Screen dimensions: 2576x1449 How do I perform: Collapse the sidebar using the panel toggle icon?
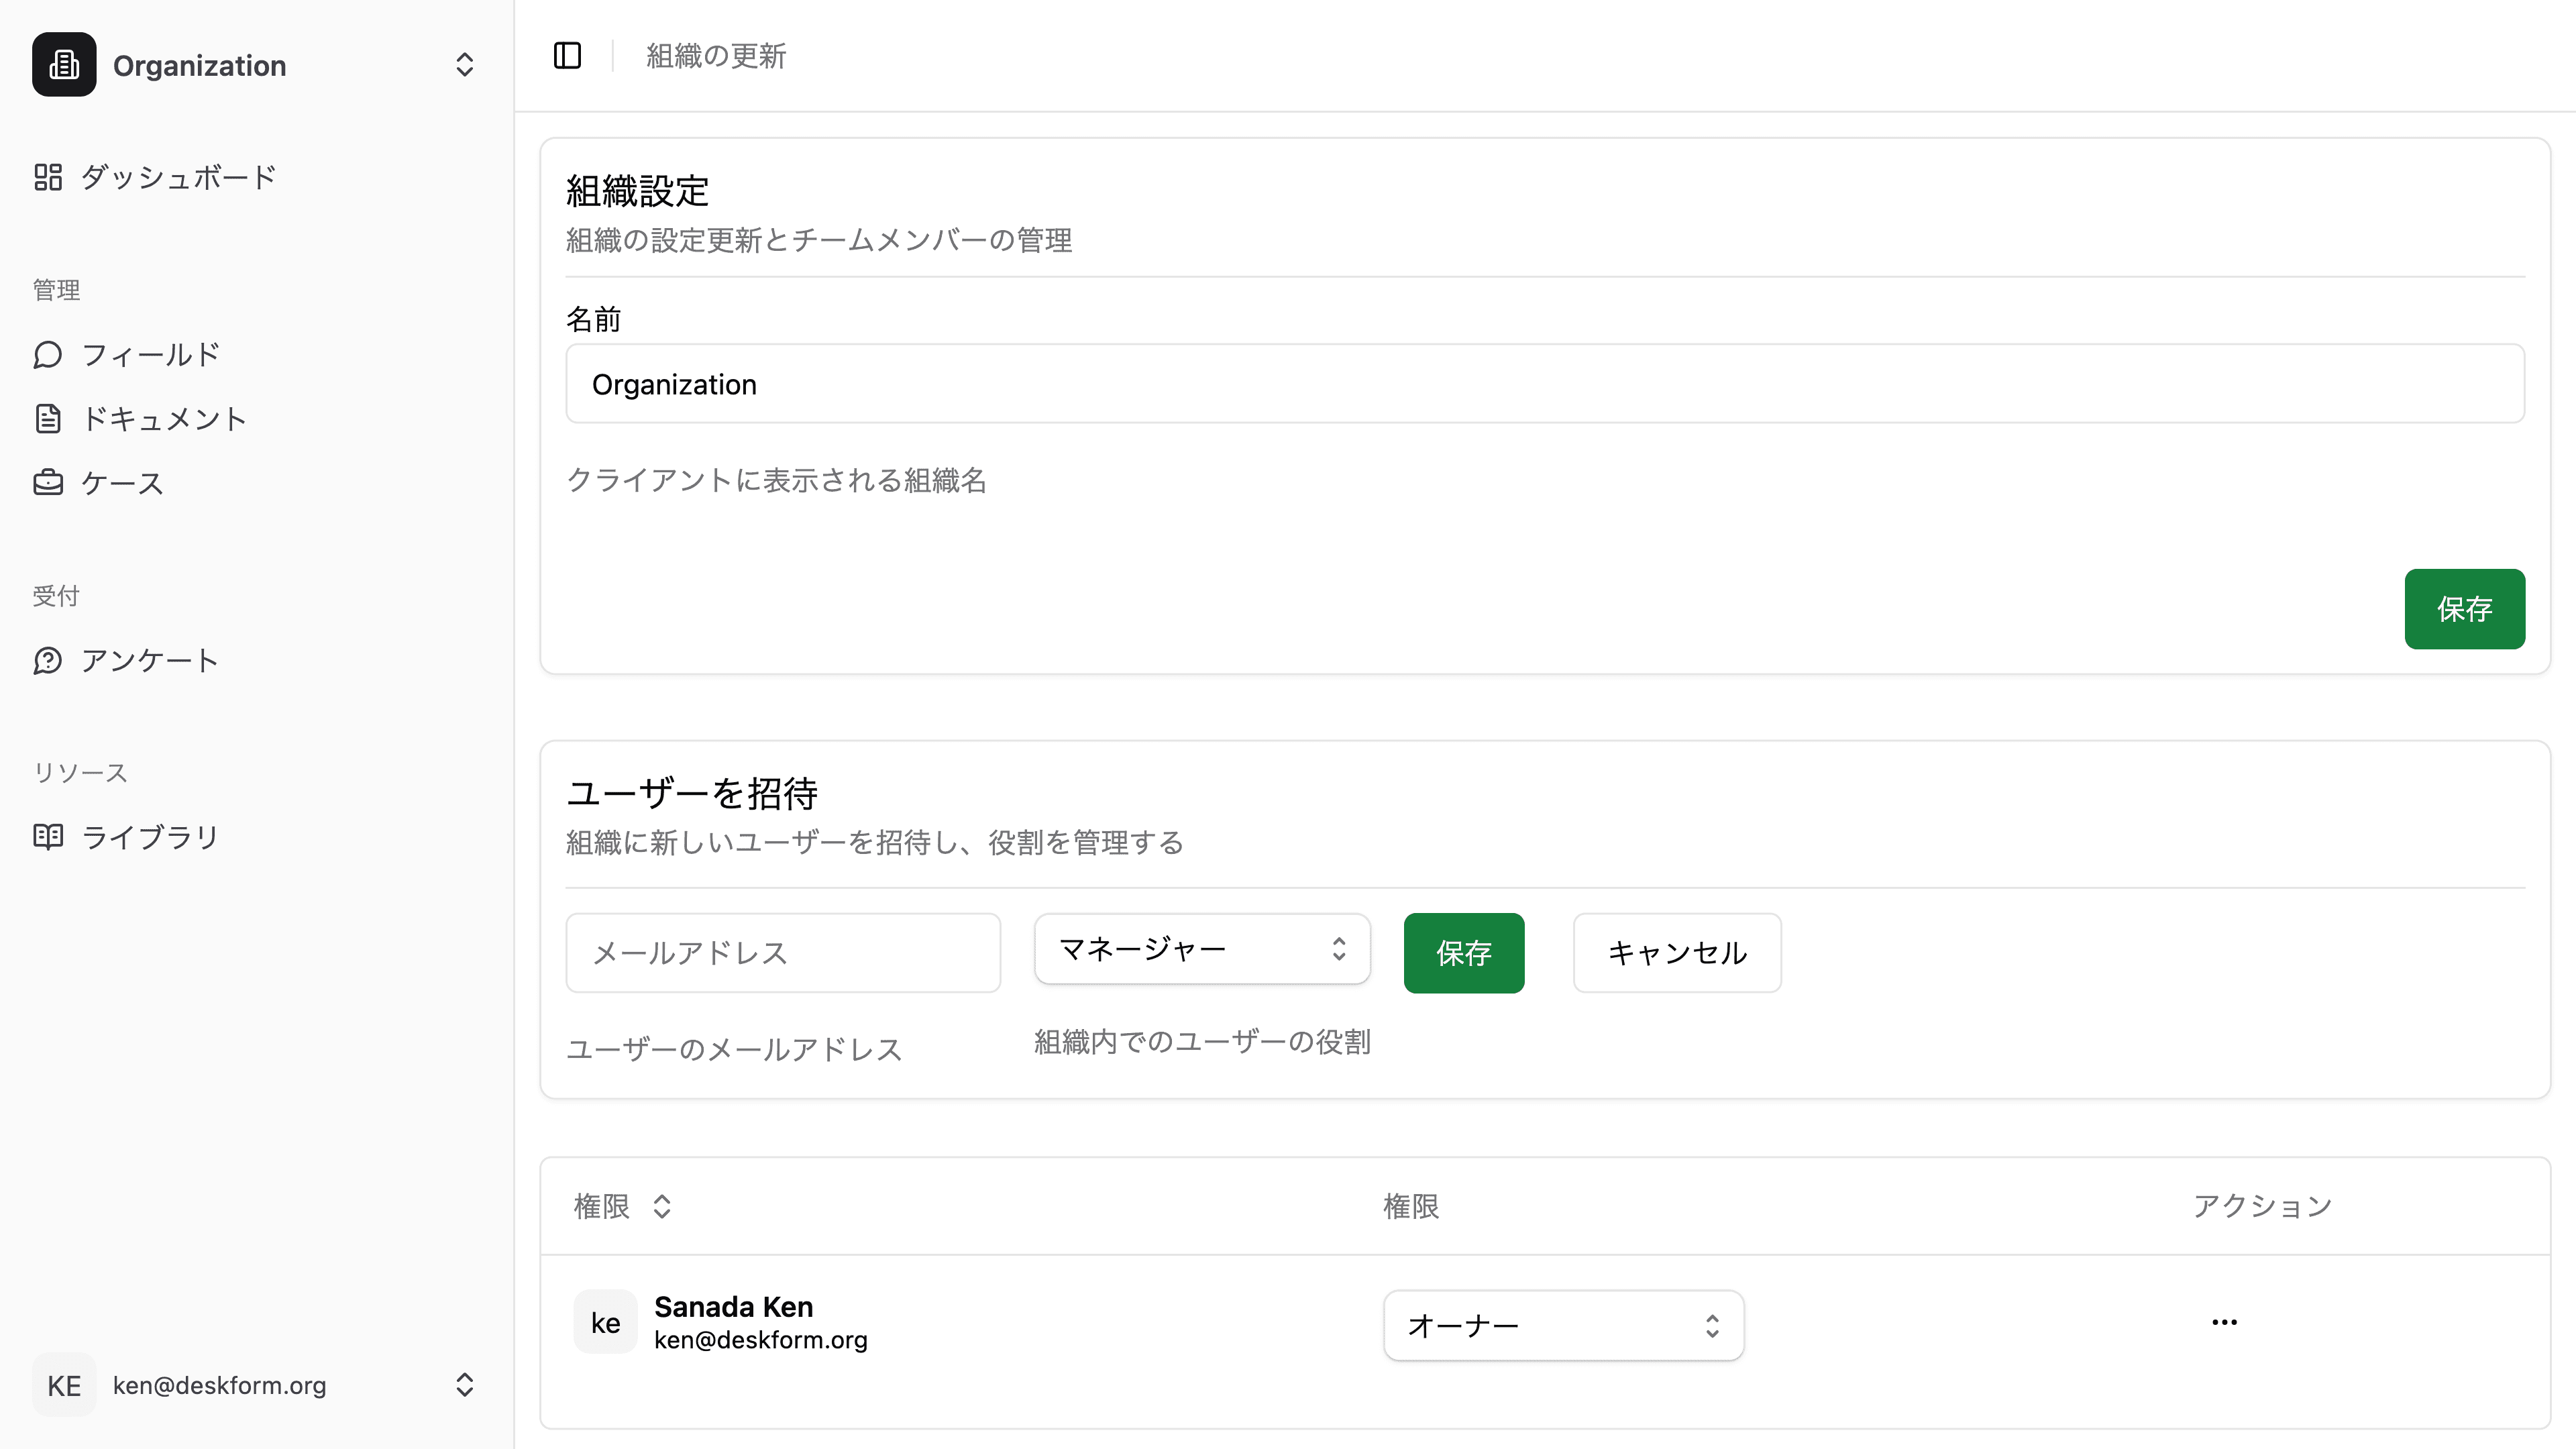click(x=567, y=56)
